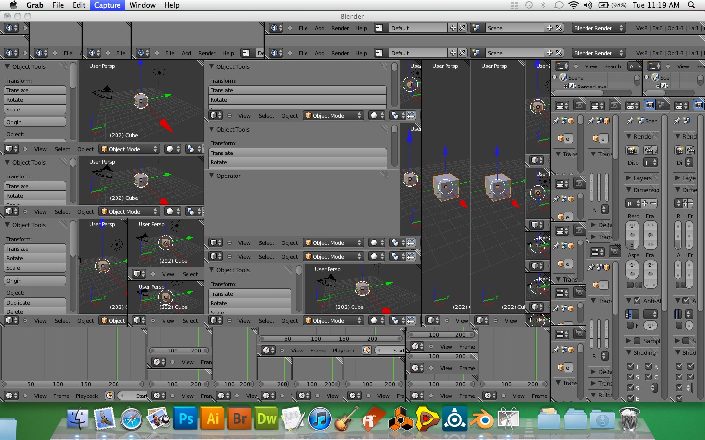The width and height of the screenshot is (705, 440).
Task: Expand the 'Sampl' panel using its triangle
Action: pos(629,341)
